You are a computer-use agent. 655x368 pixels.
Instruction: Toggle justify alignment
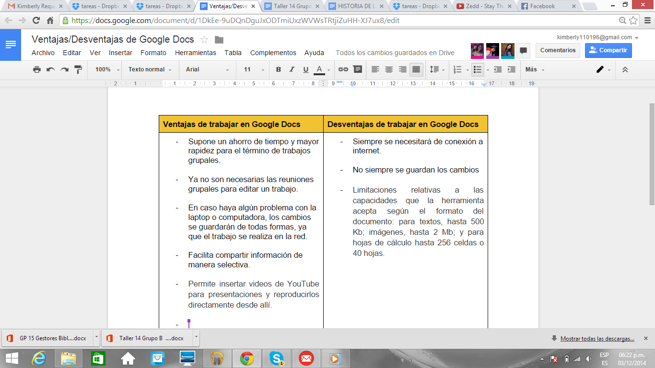pos(416,69)
